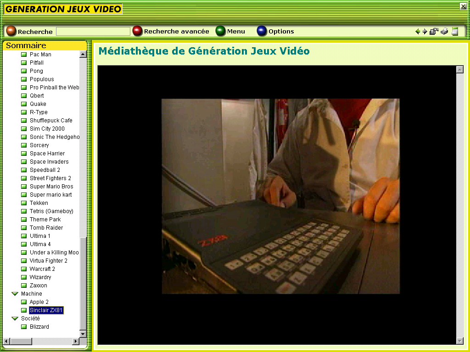Viewport: 470px width, 352px height.
Task: Click the green notepad icon
Action: [x=455, y=32]
